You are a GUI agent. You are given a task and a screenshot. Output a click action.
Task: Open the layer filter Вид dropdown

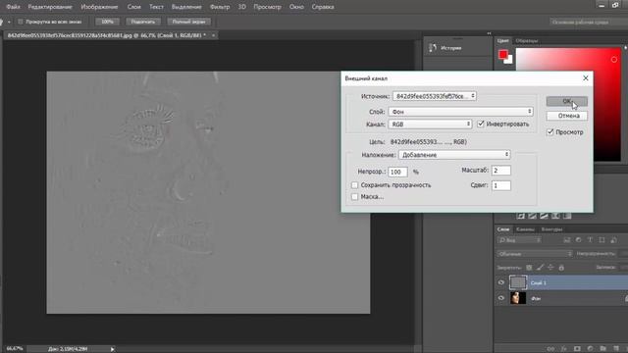(x=519, y=240)
